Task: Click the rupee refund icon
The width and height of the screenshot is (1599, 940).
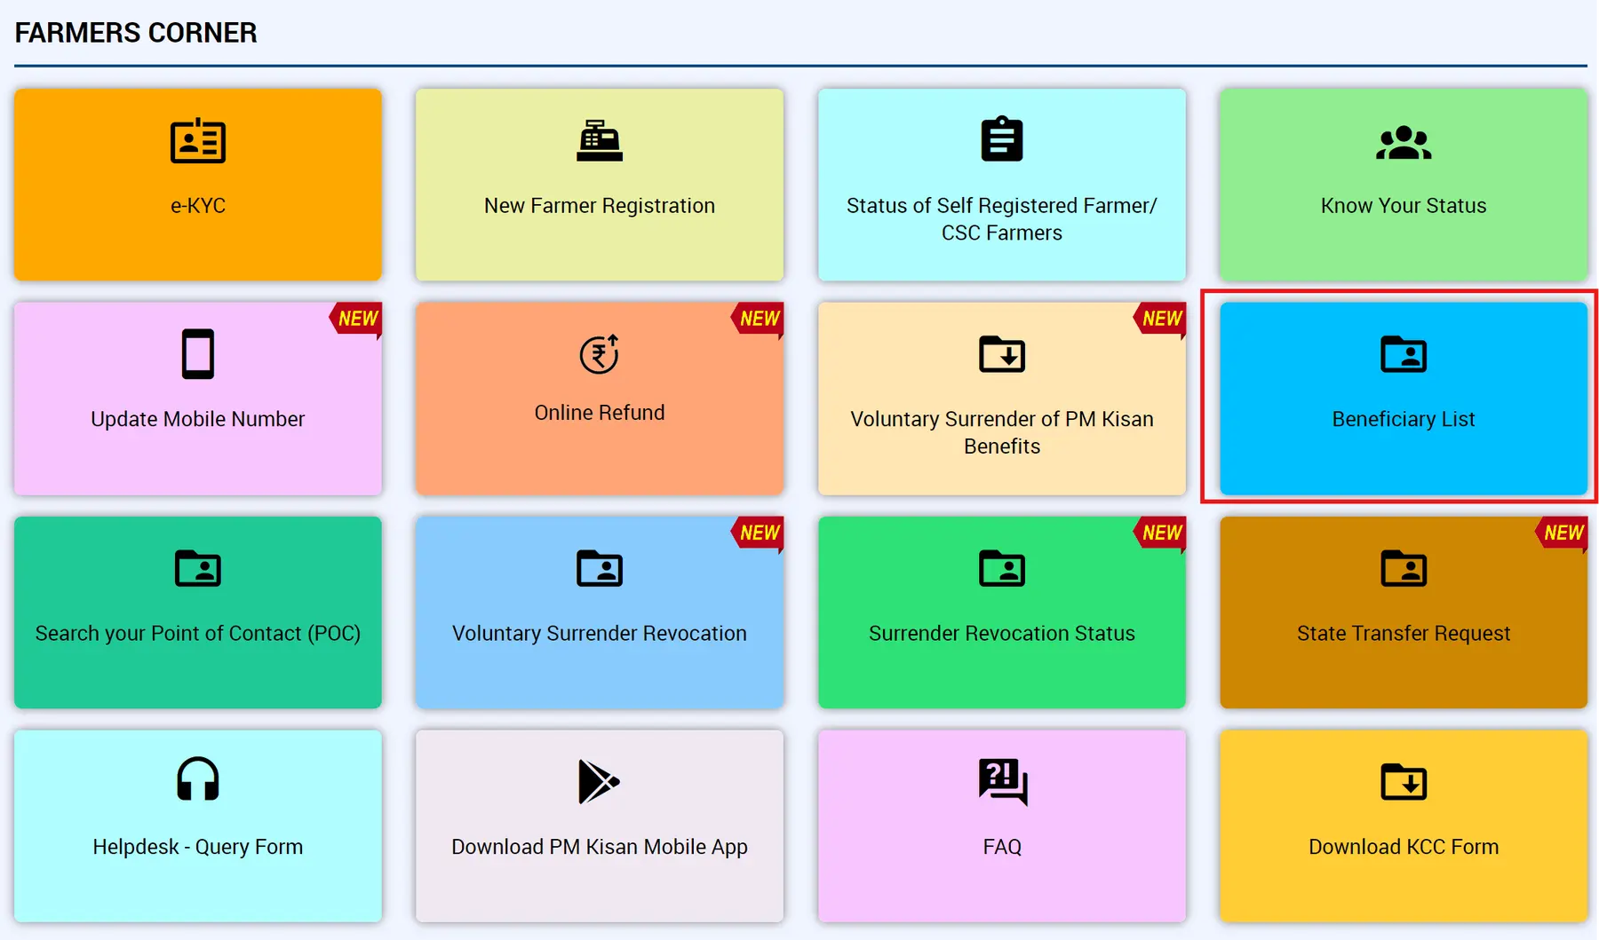Action: [599, 354]
